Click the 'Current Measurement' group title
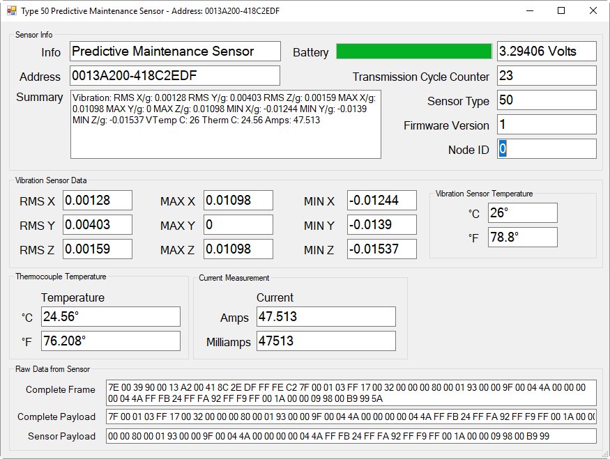The image size is (610, 459). click(234, 278)
